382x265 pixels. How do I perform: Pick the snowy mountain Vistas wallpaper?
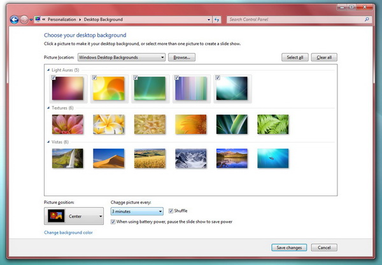tap(190, 158)
